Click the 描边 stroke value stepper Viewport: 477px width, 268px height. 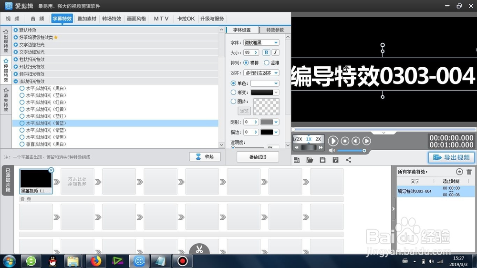coord(256,132)
